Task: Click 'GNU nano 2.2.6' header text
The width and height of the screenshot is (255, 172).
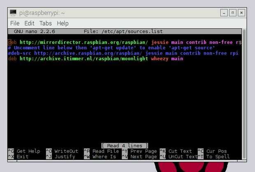Action: coord(35,32)
